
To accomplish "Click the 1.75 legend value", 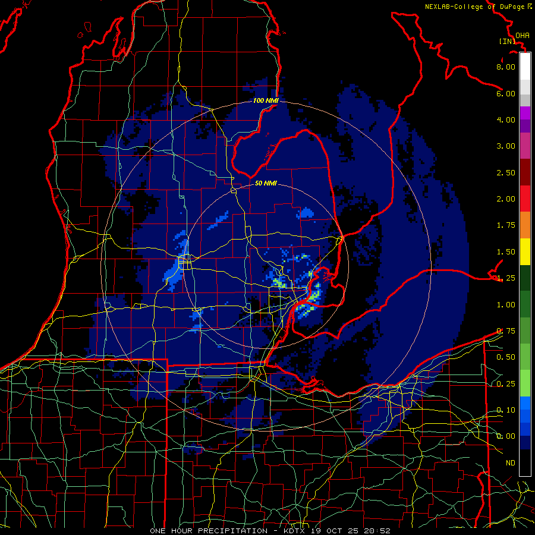I will coord(506,225).
